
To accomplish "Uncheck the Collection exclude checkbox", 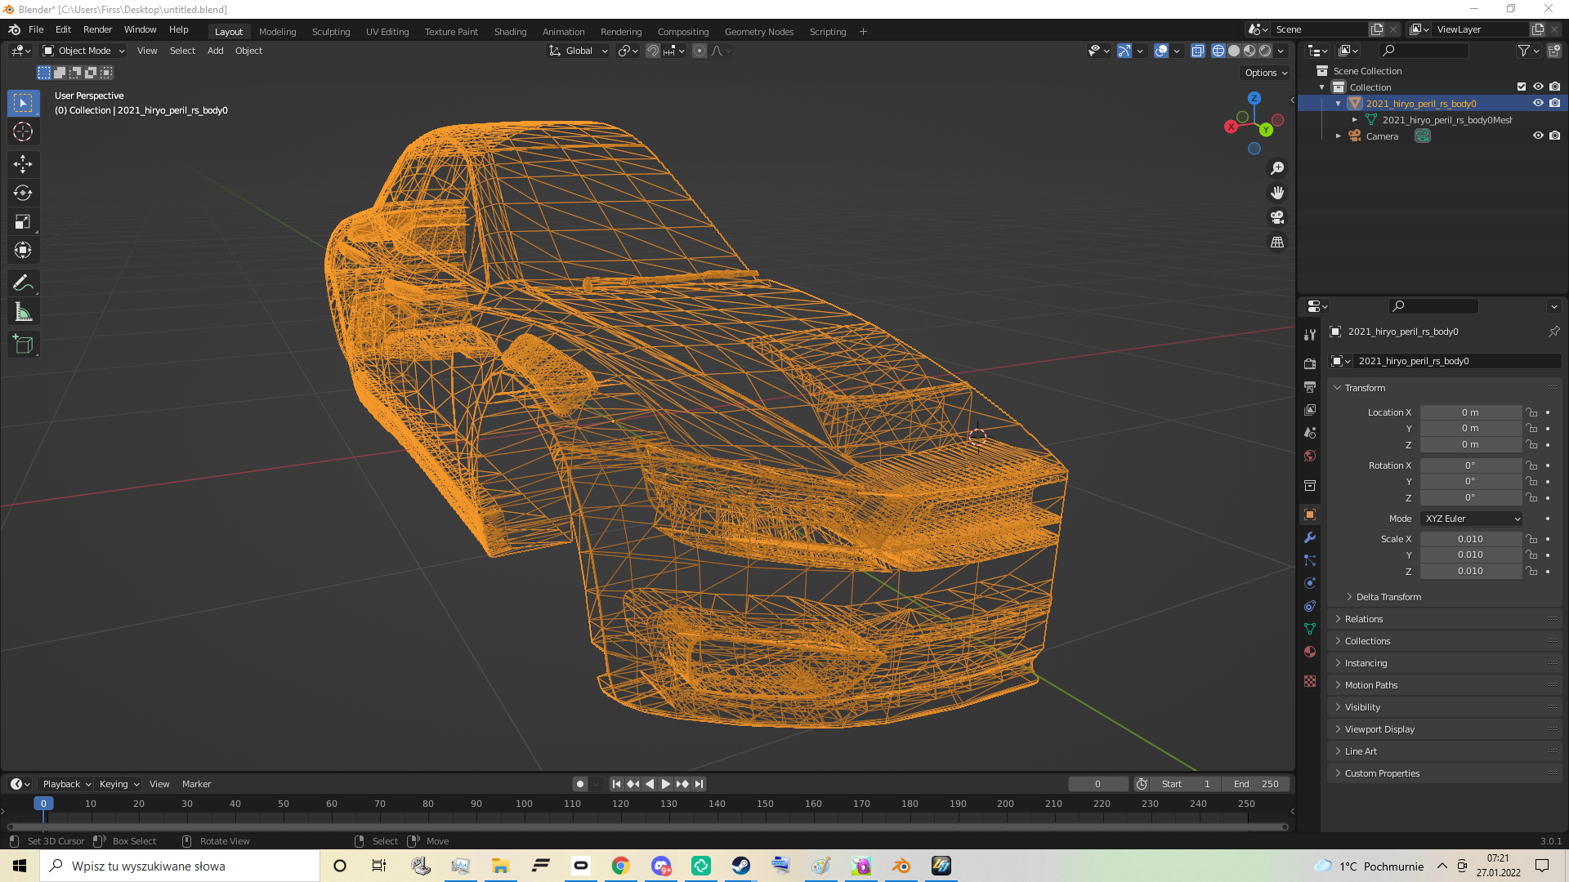I will (1522, 87).
